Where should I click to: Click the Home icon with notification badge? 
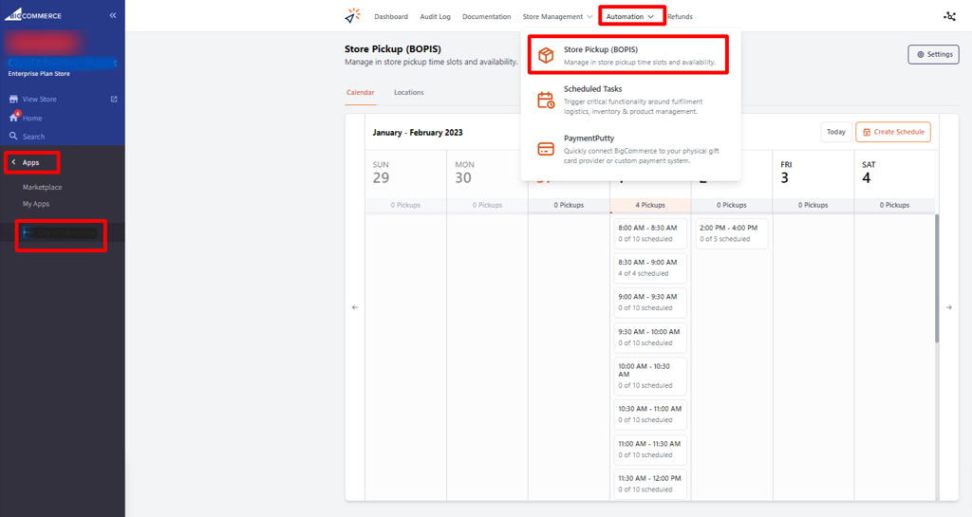click(14, 117)
